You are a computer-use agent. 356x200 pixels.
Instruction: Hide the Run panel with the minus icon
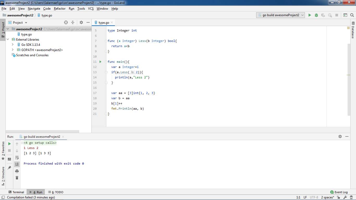coord(347,136)
